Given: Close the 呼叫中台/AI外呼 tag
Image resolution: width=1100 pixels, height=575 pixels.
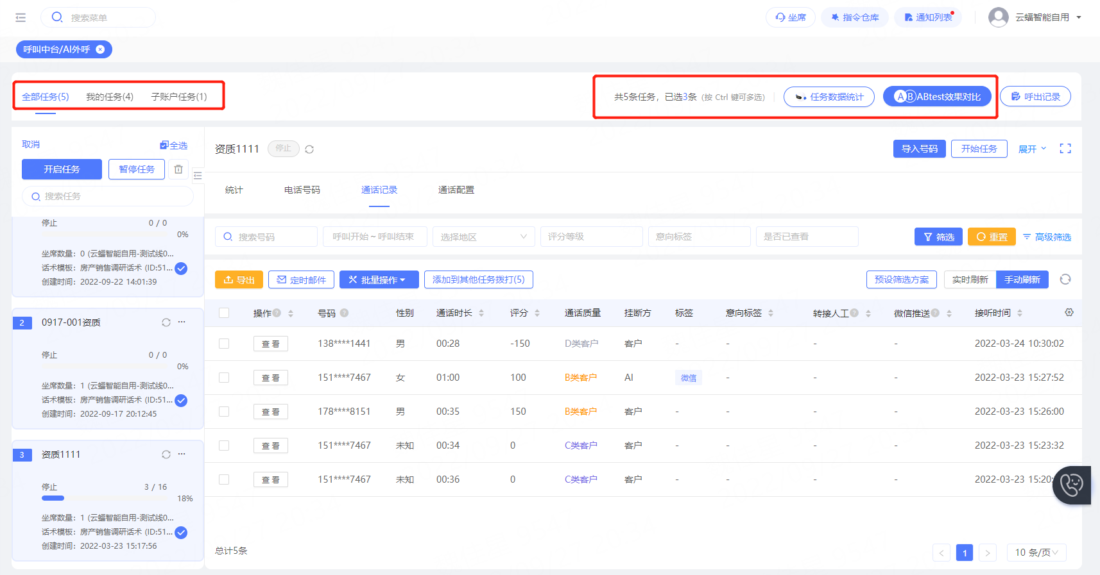Looking at the screenshot, I should (x=100, y=49).
